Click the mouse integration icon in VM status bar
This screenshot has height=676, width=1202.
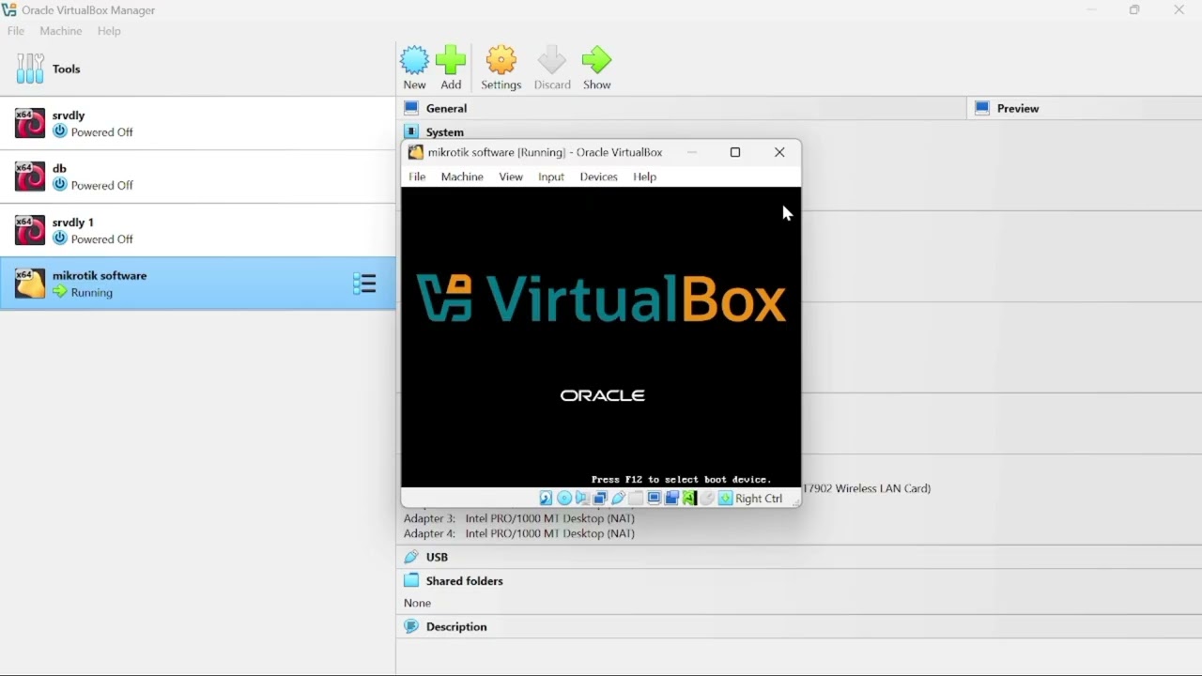[x=706, y=499]
